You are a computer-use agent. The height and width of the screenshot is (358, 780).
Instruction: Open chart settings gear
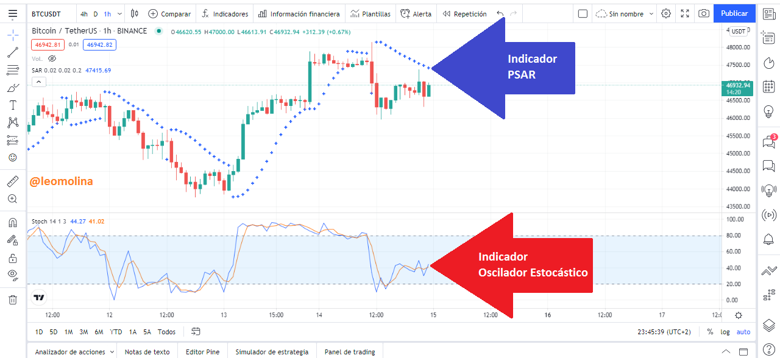pos(666,13)
